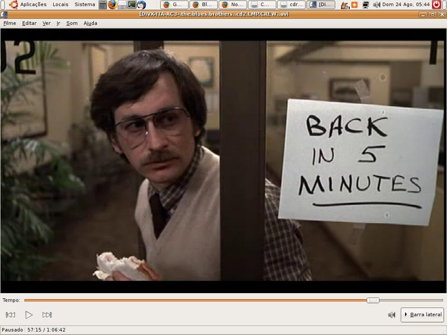The height and width of the screenshot is (335, 447).
Task: Switch to the 'Bl...' Firefox taskbar window
Action: pos(203,4)
